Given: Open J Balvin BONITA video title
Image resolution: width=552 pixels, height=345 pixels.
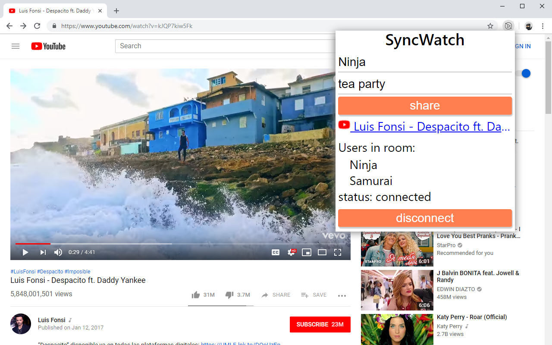Looking at the screenshot, I should 478,276.
